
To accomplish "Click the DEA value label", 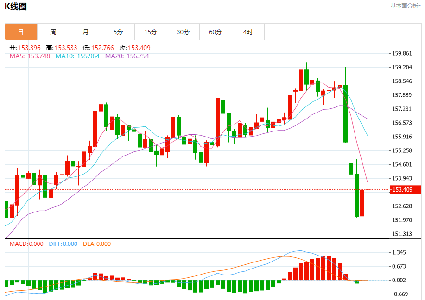I will coord(97,244).
